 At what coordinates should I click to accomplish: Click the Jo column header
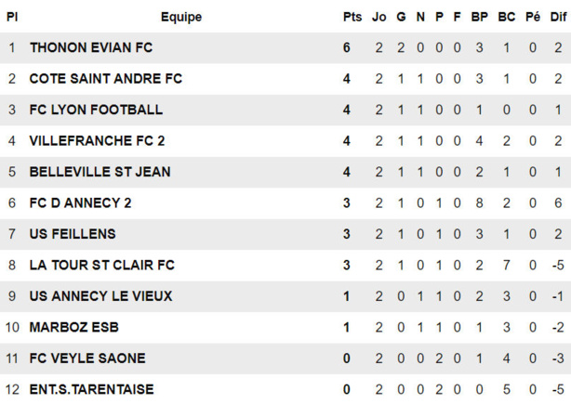click(378, 17)
